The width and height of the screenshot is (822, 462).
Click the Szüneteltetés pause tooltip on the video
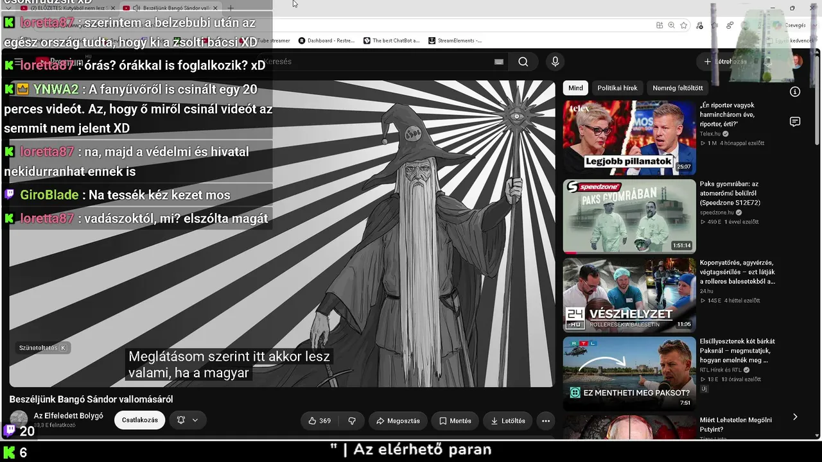point(42,348)
